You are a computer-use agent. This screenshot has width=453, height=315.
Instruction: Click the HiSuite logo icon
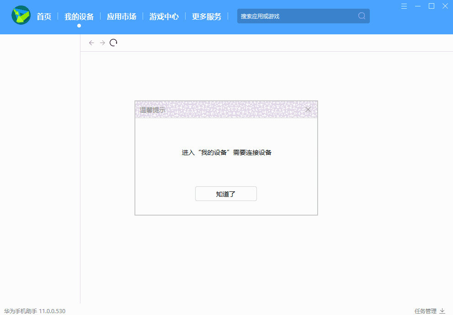[x=21, y=15]
